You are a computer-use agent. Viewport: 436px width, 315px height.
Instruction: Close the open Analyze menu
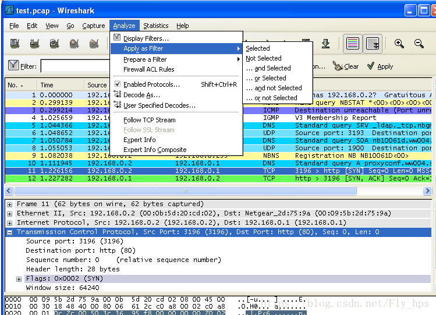[x=124, y=26]
